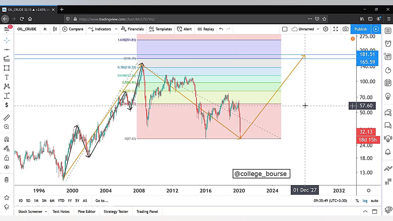Open the patterns drawing tool
This screenshot has height=221, width=393.
(7, 86)
